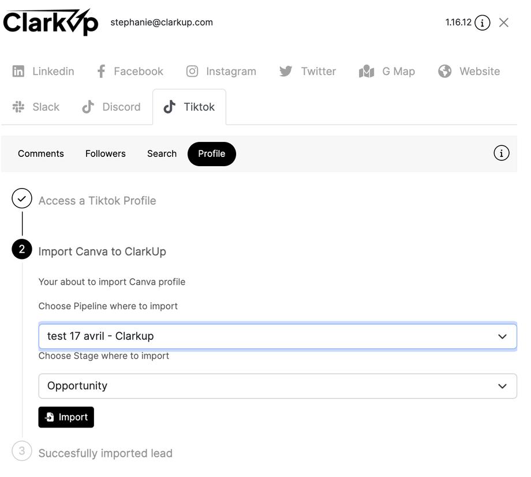
Task: Click the completed step checkmark circle
Action: [22, 199]
